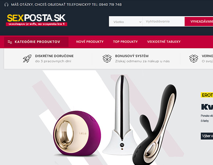Open the Bonusový systém info heading
The height and width of the screenshot is (165, 213).
click(132, 56)
